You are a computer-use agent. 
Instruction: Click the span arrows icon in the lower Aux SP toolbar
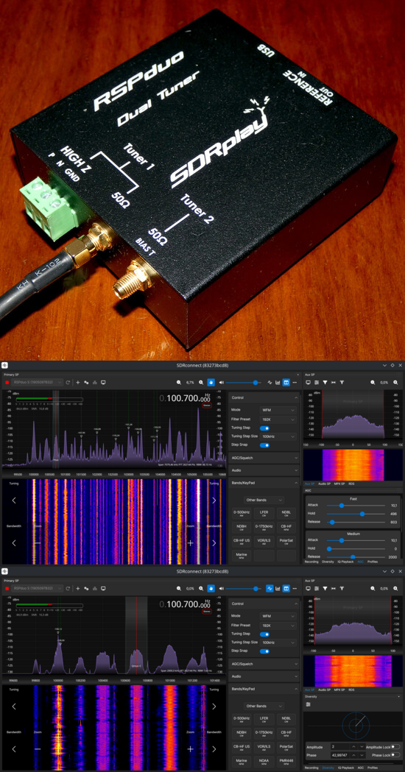pos(334,588)
